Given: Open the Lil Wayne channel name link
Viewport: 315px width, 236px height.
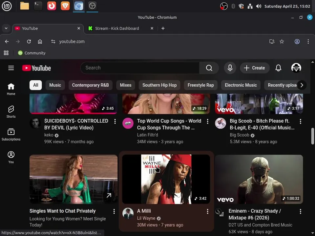Looking at the screenshot, I should tap(146, 218).
